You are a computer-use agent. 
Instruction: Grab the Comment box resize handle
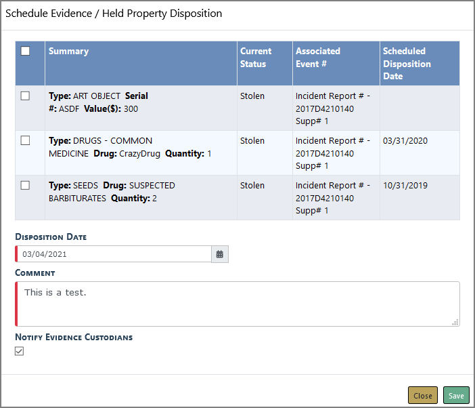455,322
